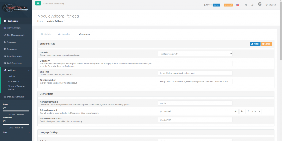Click the Software Setup panel heading
This screenshot has height=141, width=282.
47,44
